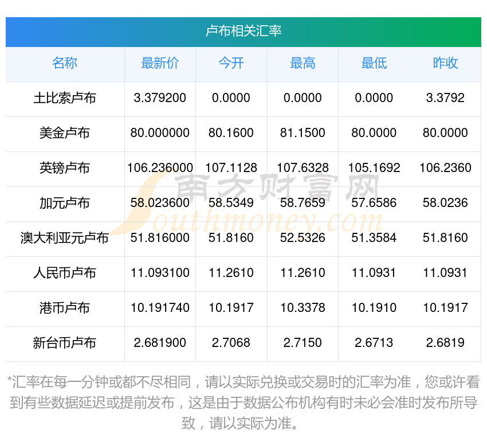Click the 人民币卢布 row name

(x=65, y=273)
